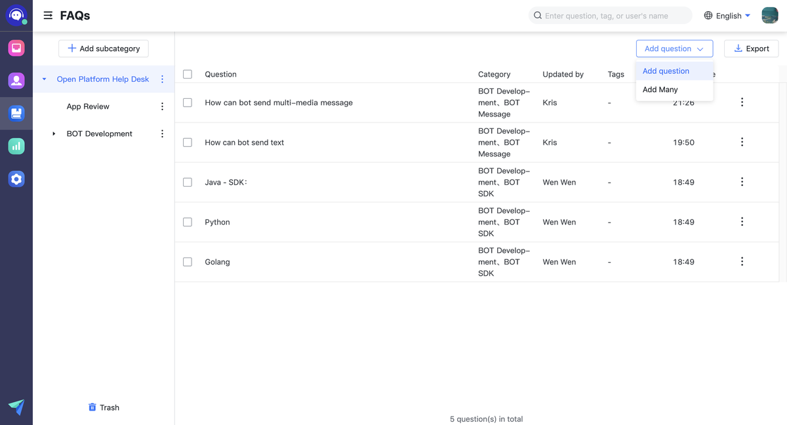This screenshot has width=787, height=425.
Task: Open the English language dropdown
Action: 727,16
